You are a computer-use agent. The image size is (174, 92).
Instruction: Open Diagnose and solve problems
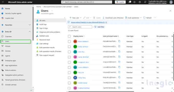point(50,32)
